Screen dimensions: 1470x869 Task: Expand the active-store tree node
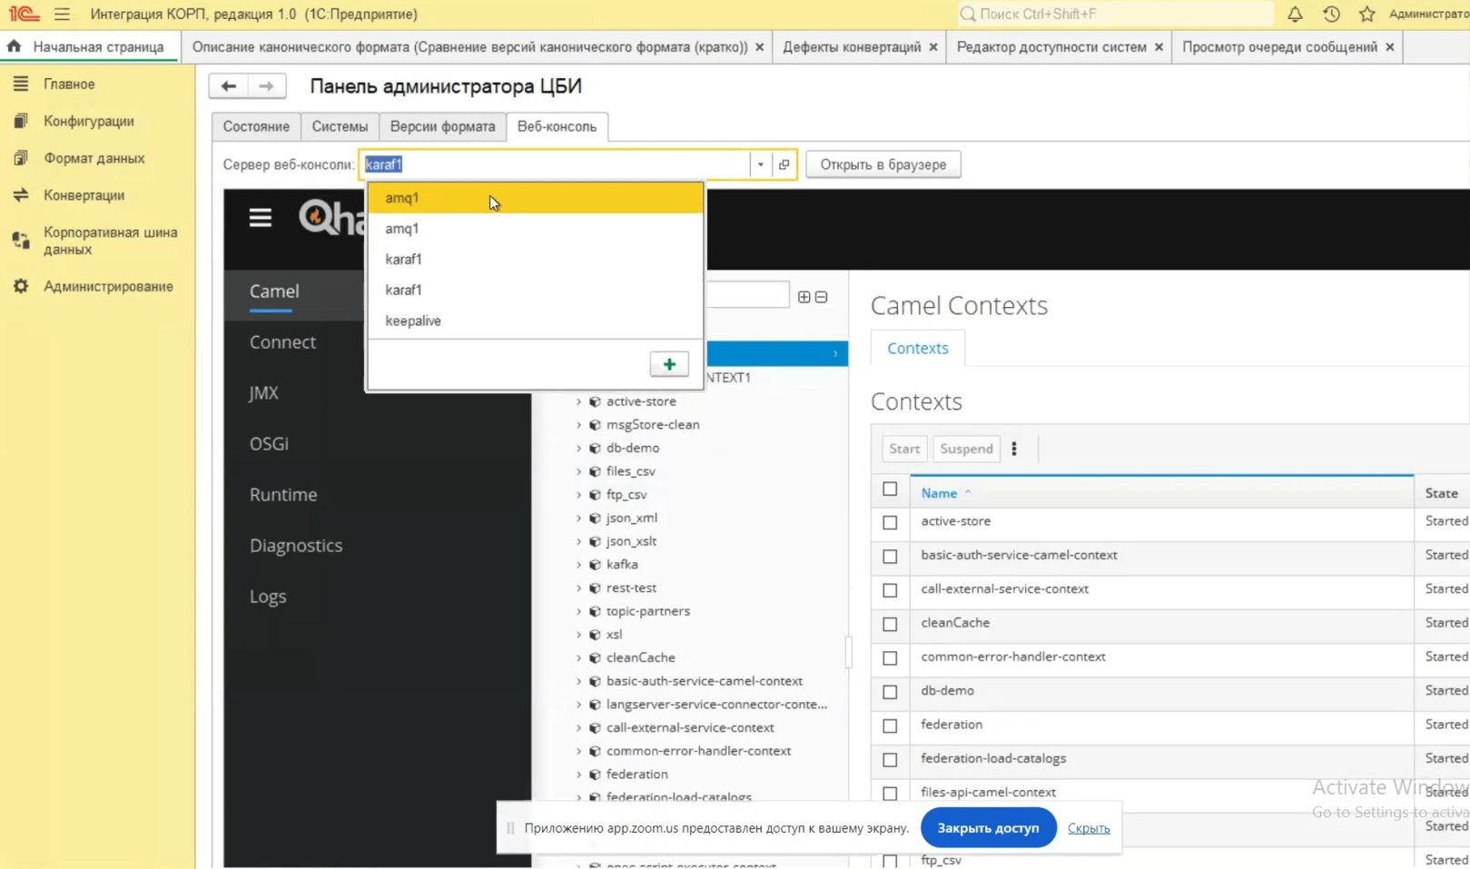578,401
